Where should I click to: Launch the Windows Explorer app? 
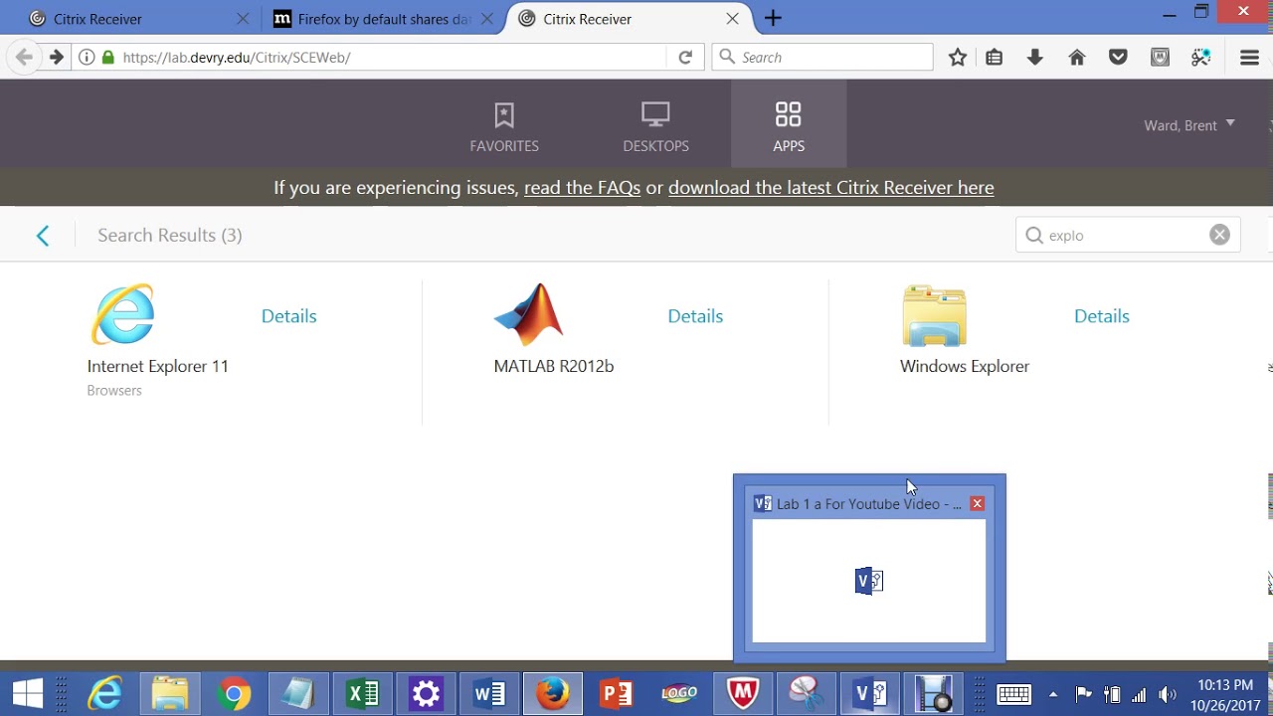(x=933, y=314)
